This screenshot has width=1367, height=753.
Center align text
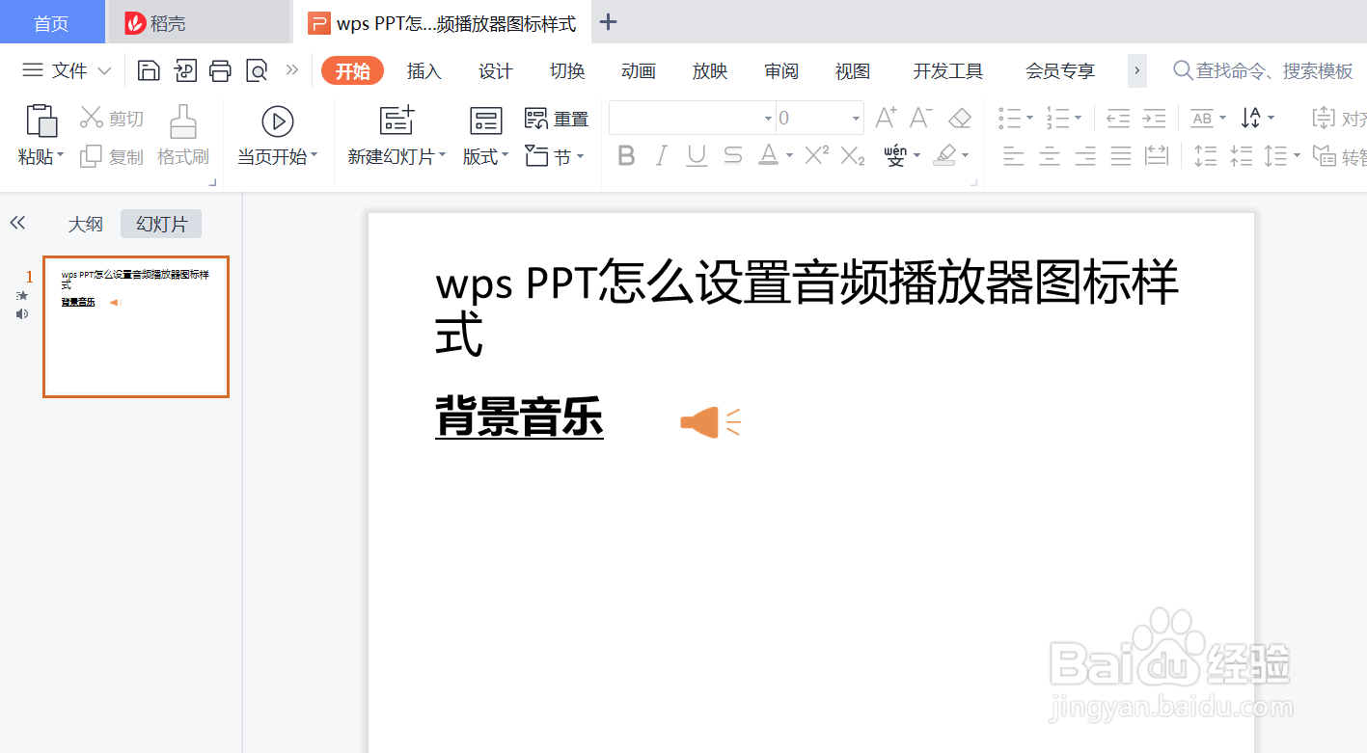point(1049,155)
